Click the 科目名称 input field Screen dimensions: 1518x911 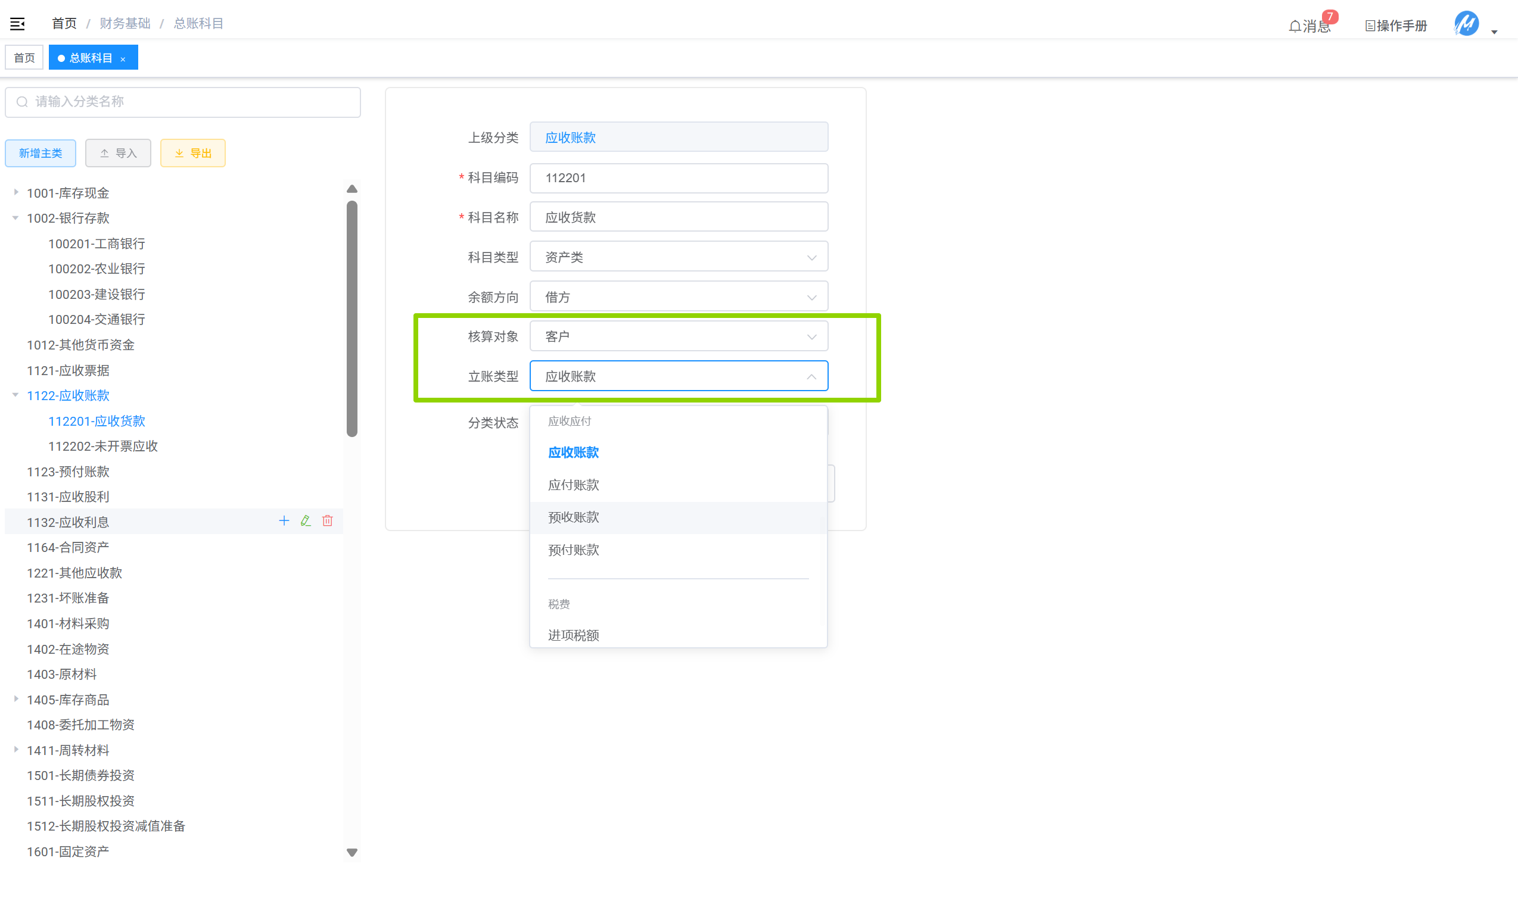click(x=679, y=217)
